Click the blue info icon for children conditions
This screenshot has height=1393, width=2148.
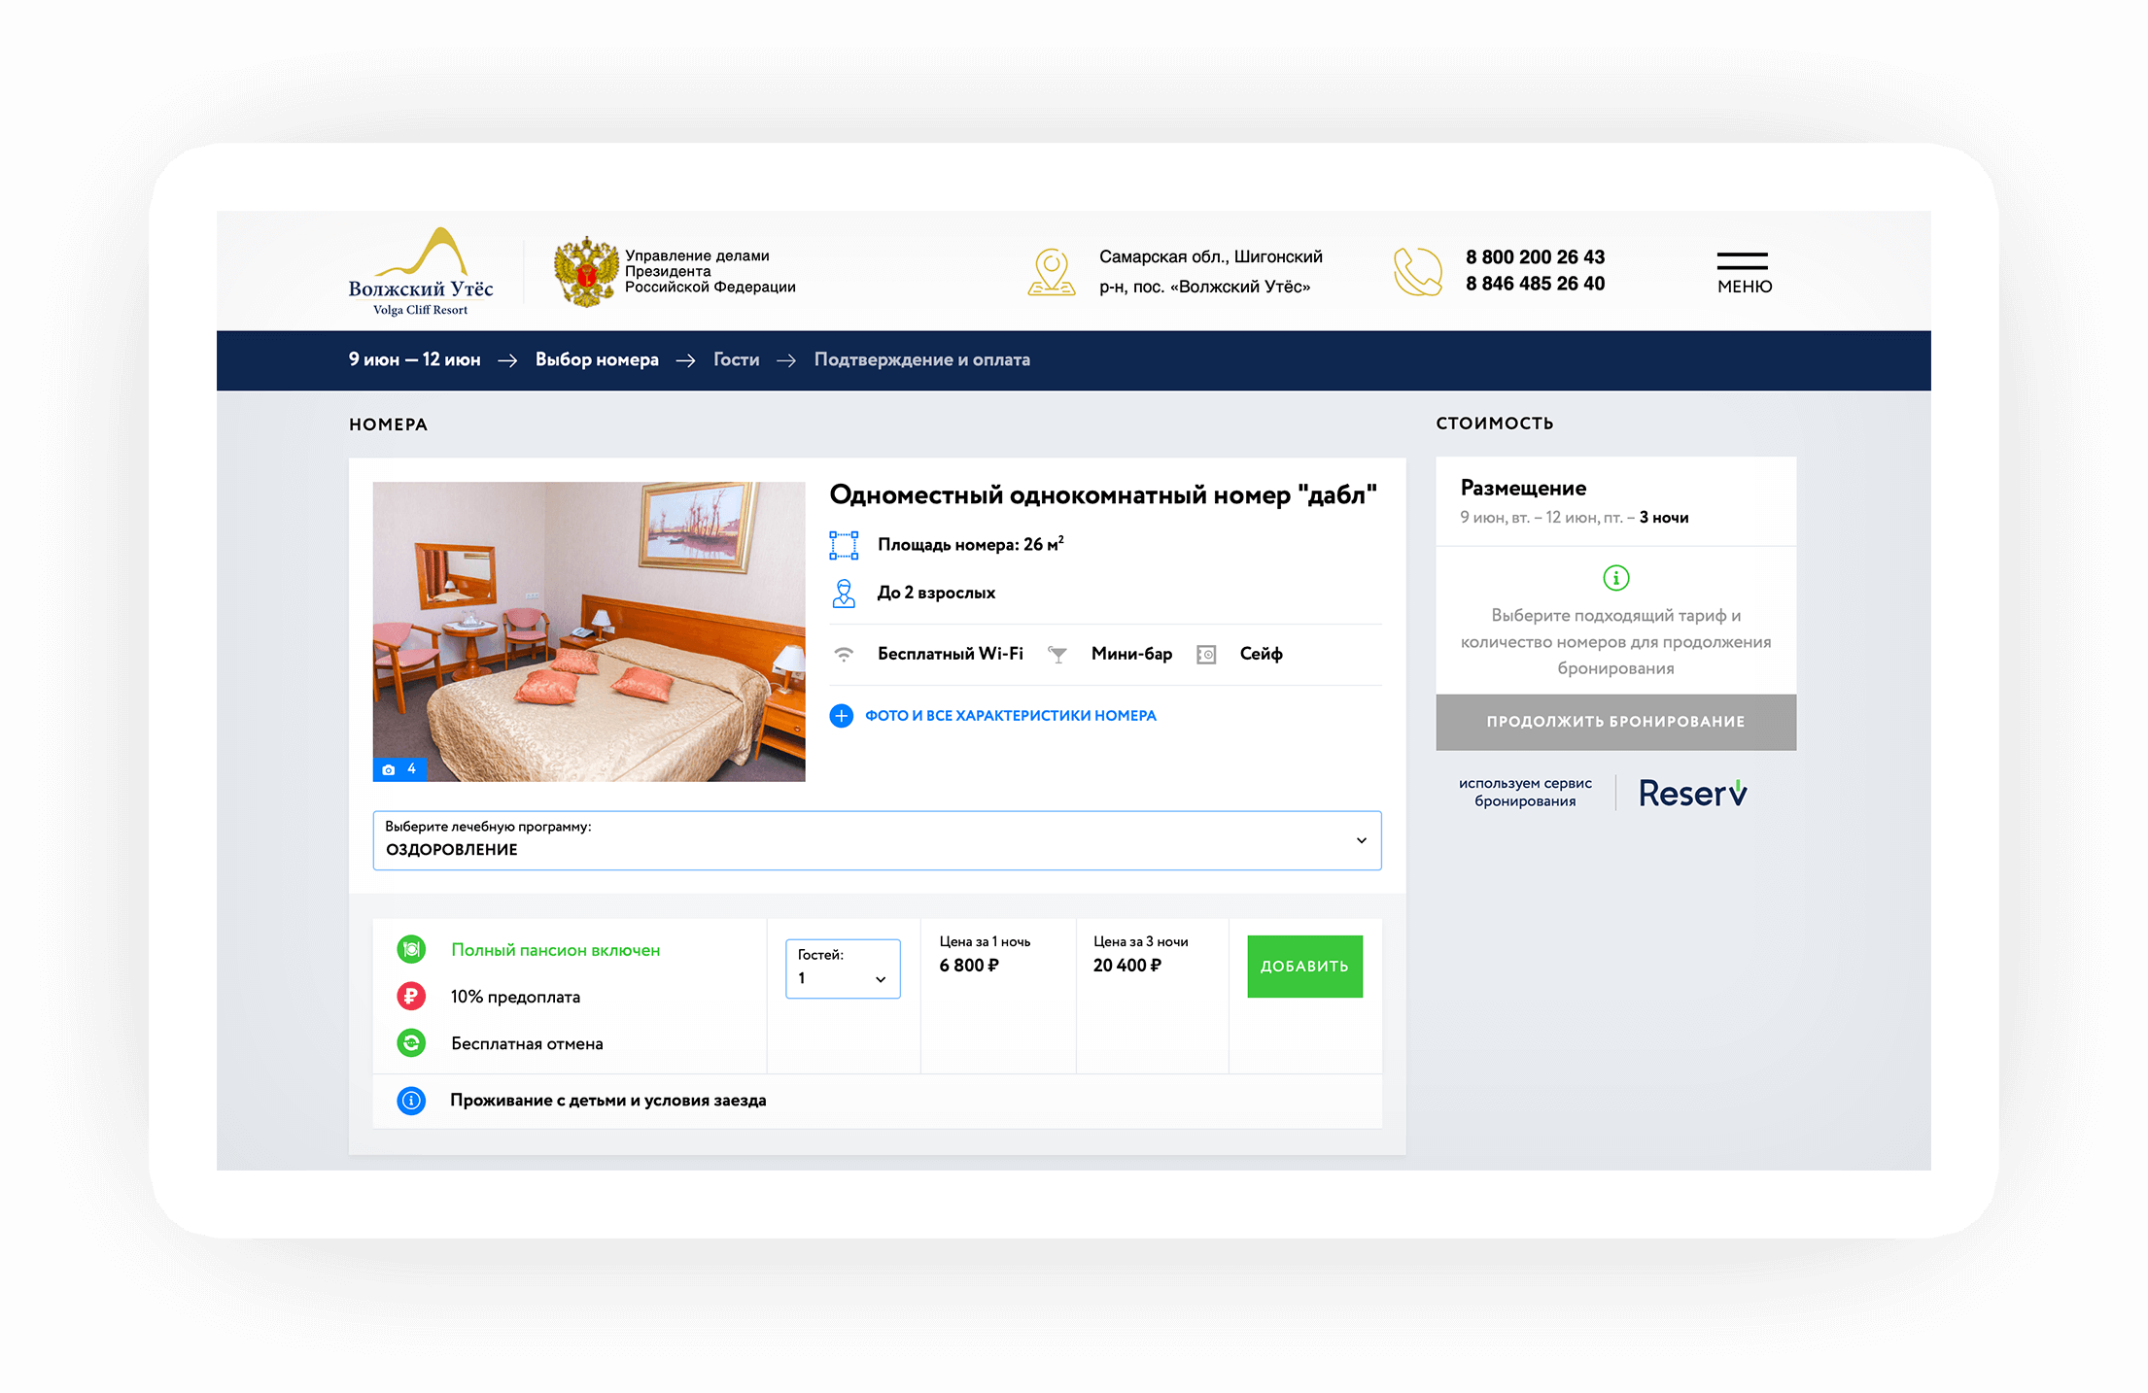point(411,1101)
